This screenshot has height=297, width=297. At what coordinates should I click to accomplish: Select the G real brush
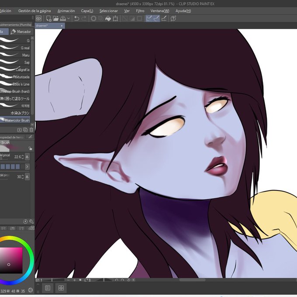(x=15, y=48)
